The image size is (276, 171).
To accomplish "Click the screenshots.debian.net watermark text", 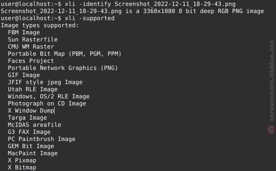I will [272, 81].
